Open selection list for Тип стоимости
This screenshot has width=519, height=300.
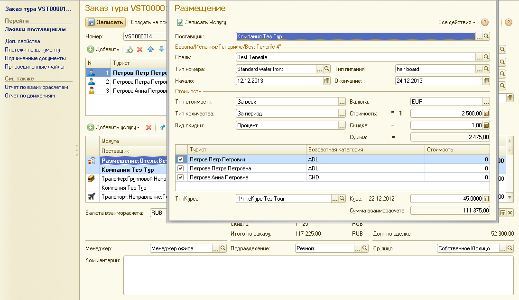(x=342, y=102)
